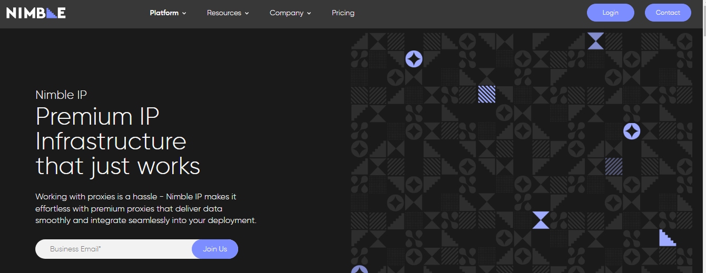
Task: Submit with the Join Us button
Action: coord(215,249)
